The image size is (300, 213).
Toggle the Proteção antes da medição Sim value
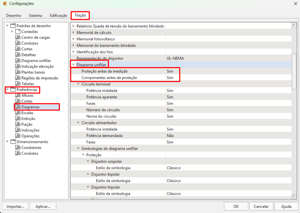[170, 71]
